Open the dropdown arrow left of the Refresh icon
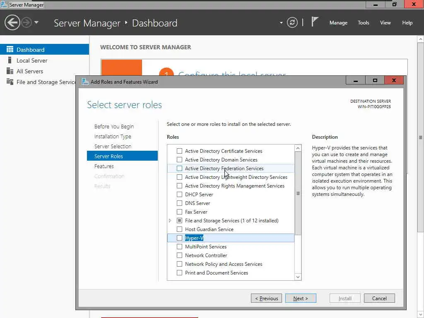 pyautogui.click(x=281, y=23)
